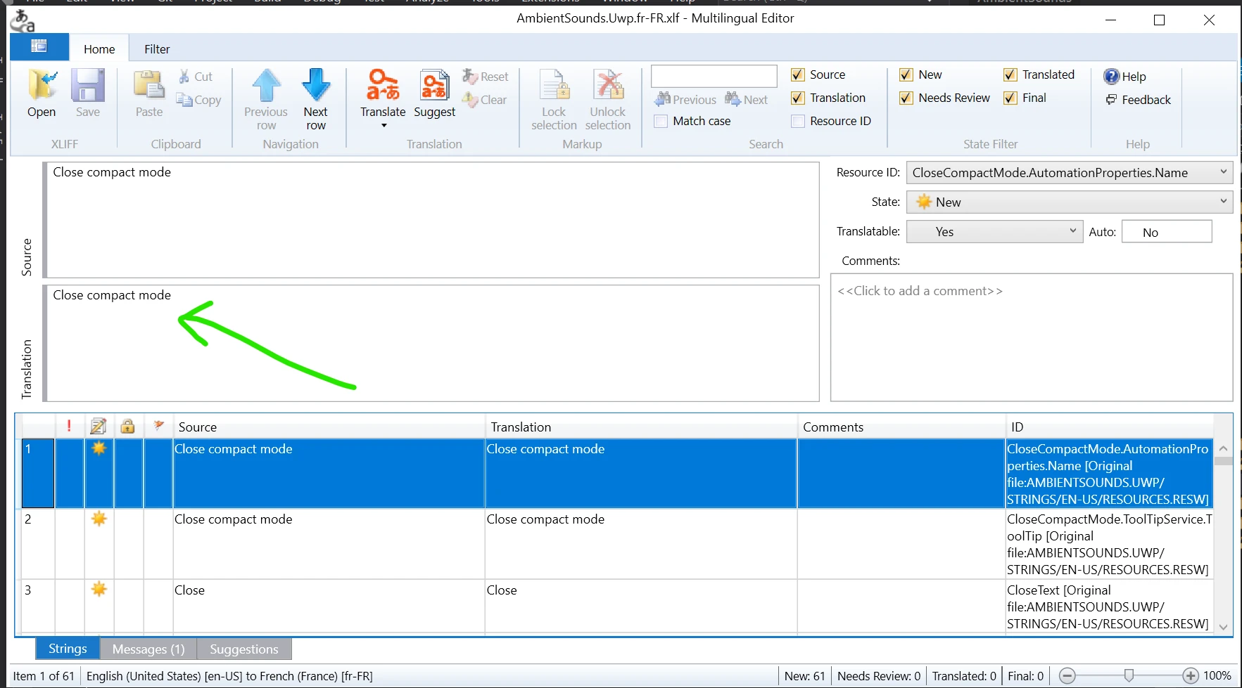The width and height of the screenshot is (1242, 688).
Task: Click the Open XLIFF file icon
Action: [x=42, y=86]
